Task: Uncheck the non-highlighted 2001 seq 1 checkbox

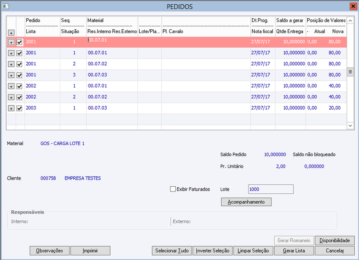Action: click(20, 53)
